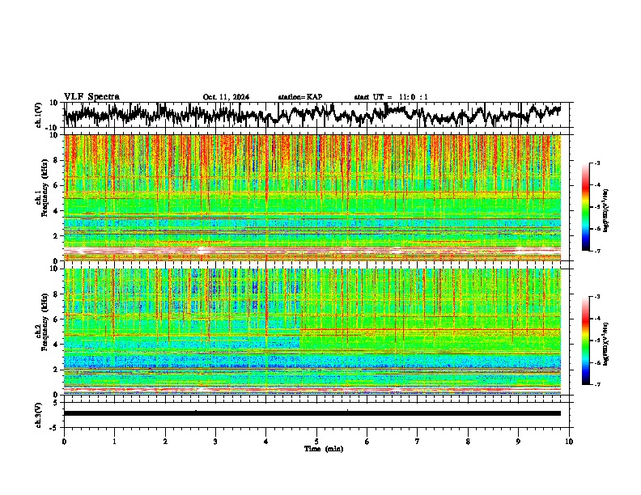
Task: Click the ch.2 spectrogram color scale bar
Action: pyautogui.click(x=586, y=341)
